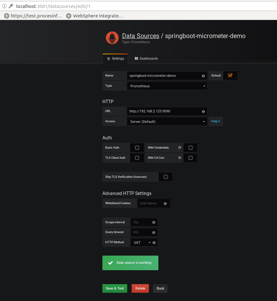This screenshot has height=301, width=277.
Task: Click the Data source is working banner
Action: (x=130, y=263)
